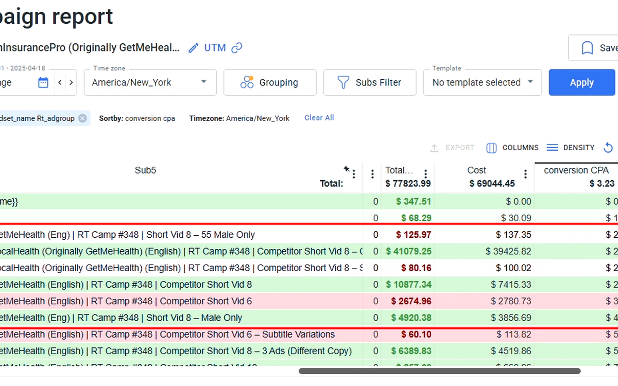Viewport: 618px width, 386px height.
Task: Expand the Template selection dropdown
Action: tap(483, 82)
